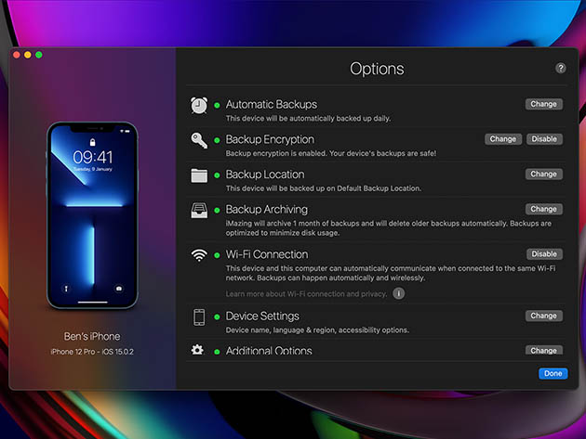Disable Backup Encryption

(544, 139)
